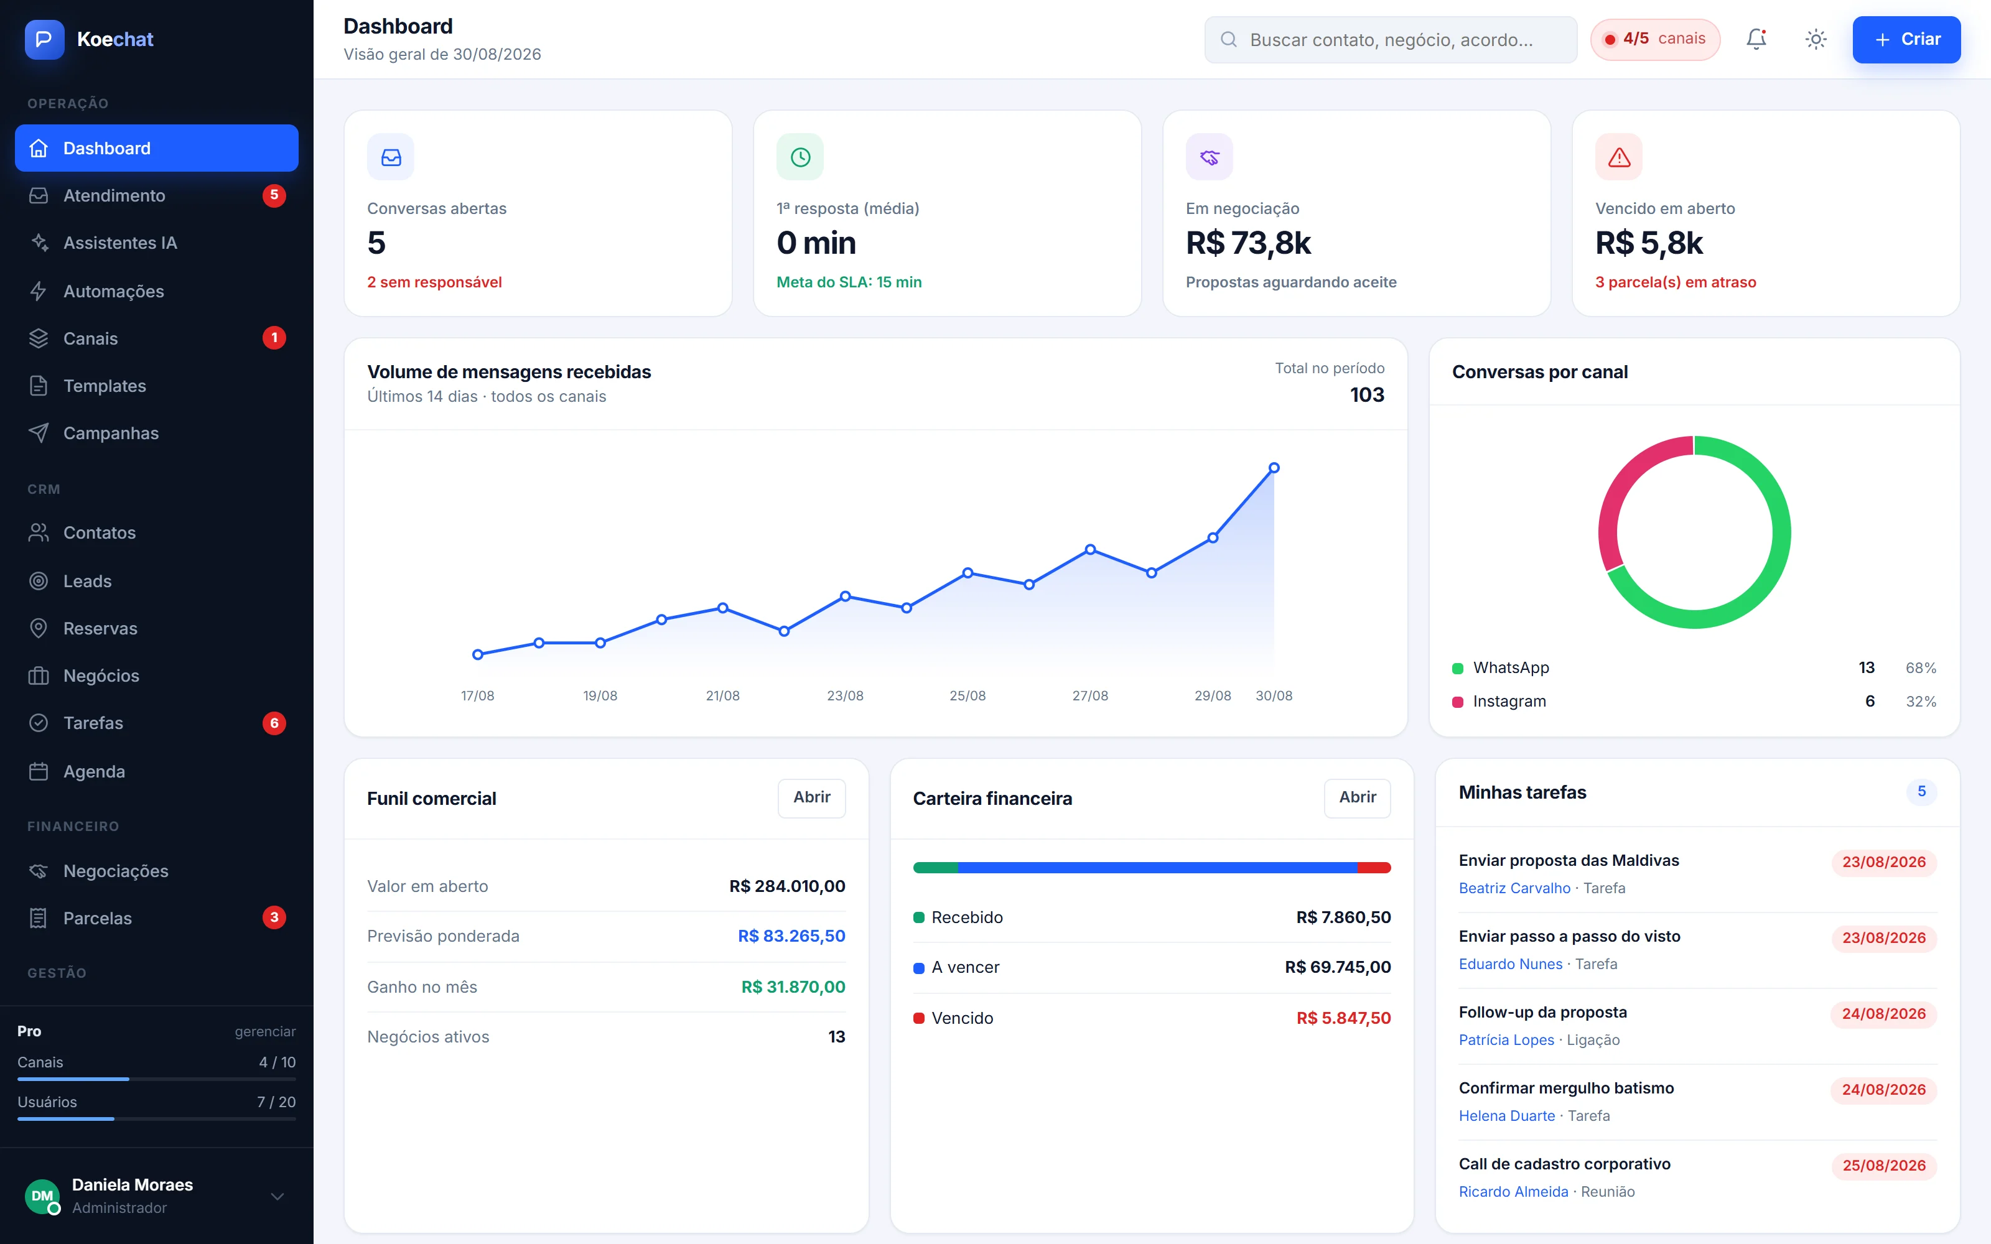
Task: Open the Atendimento menu item
Action: point(156,196)
